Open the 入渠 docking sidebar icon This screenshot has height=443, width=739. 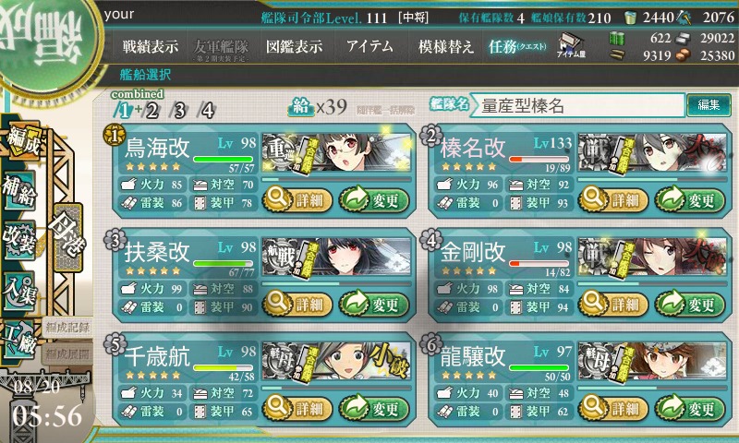(x=19, y=291)
